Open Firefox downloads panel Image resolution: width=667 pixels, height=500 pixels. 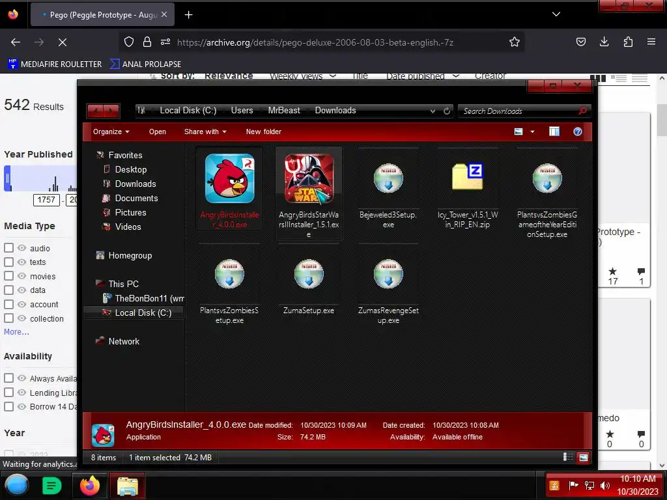(x=604, y=42)
